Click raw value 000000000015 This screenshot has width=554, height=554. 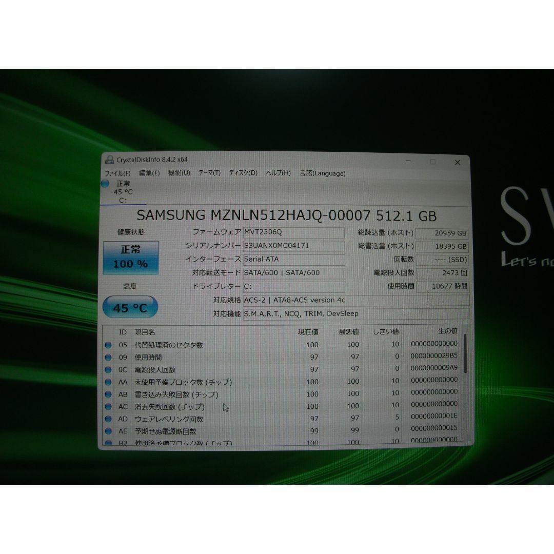pos(434,428)
